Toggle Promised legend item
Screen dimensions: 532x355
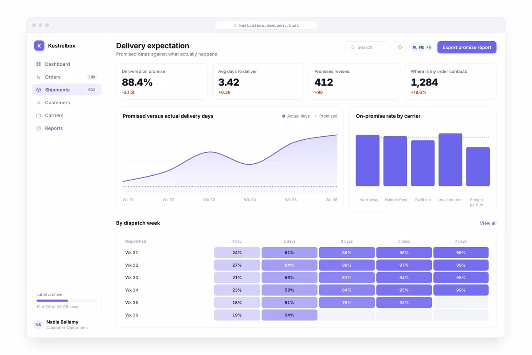pos(326,116)
